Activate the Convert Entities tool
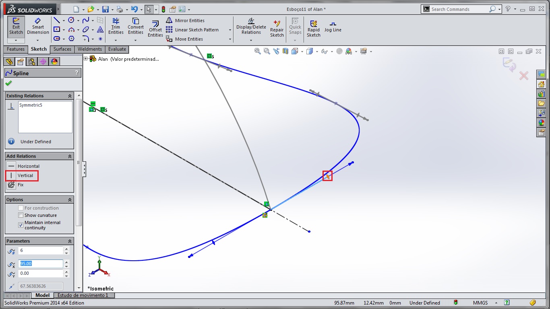This screenshot has width=550, height=309. 136,26
